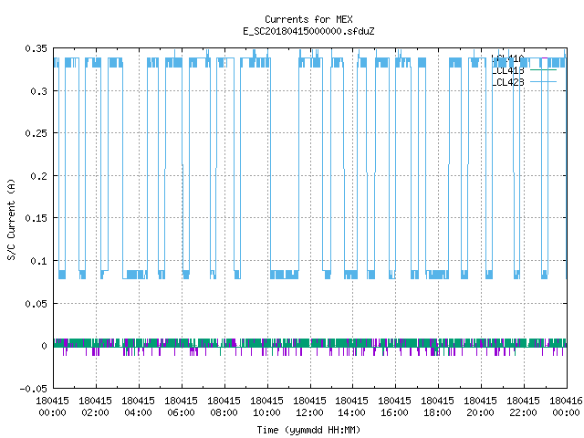584x438 pixels.
Task: Click the 18:00 x-axis tick label
Action: coord(437,412)
